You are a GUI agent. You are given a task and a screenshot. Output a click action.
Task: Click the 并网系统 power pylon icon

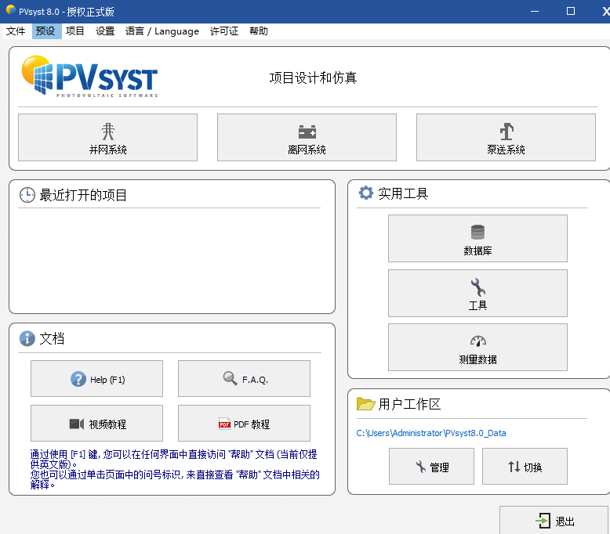107,132
